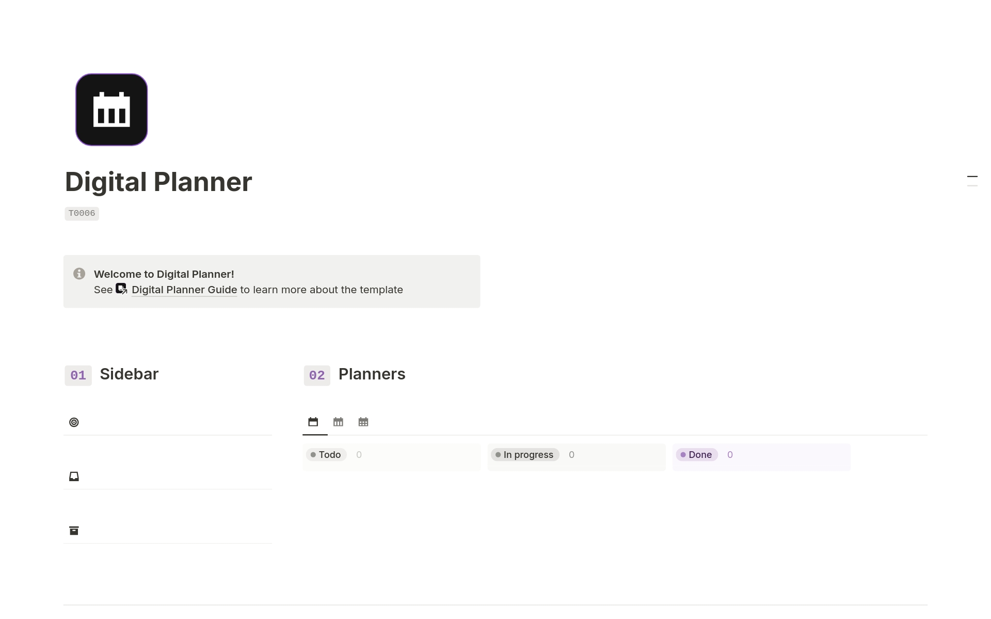991x619 pixels.
Task: Switch to the monthly calendar view tab
Action: 363,421
